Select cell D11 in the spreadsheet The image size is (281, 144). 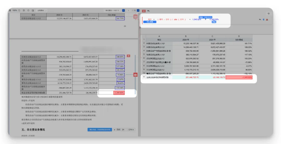tap(239, 77)
